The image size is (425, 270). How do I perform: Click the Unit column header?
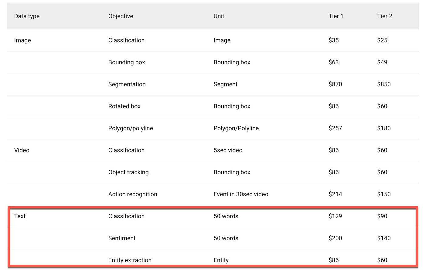(219, 16)
